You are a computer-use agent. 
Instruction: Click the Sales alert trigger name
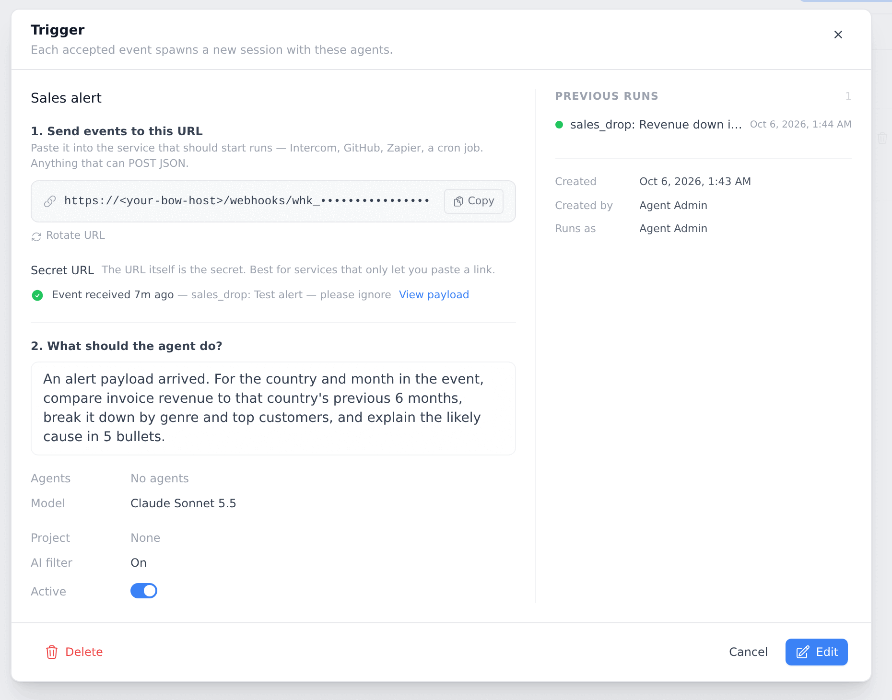click(x=66, y=98)
